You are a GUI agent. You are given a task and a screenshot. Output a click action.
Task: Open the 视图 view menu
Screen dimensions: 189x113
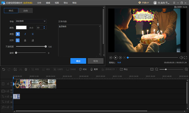[x=57, y=3]
